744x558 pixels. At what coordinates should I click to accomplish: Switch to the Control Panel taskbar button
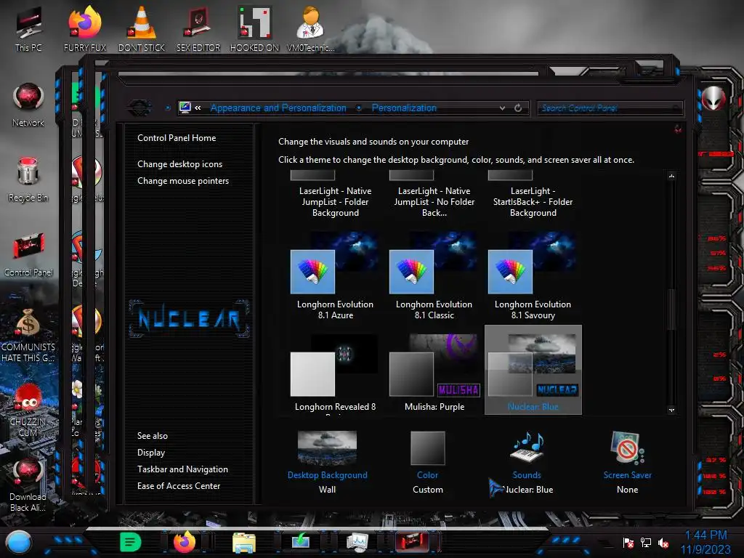[x=413, y=542]
